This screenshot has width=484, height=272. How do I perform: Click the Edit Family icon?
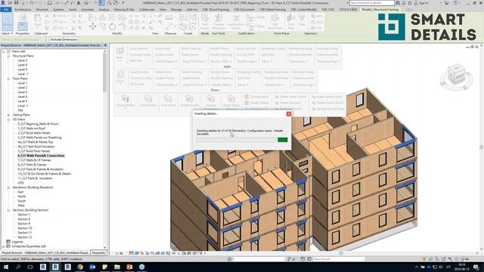click(x=204, y=22)
